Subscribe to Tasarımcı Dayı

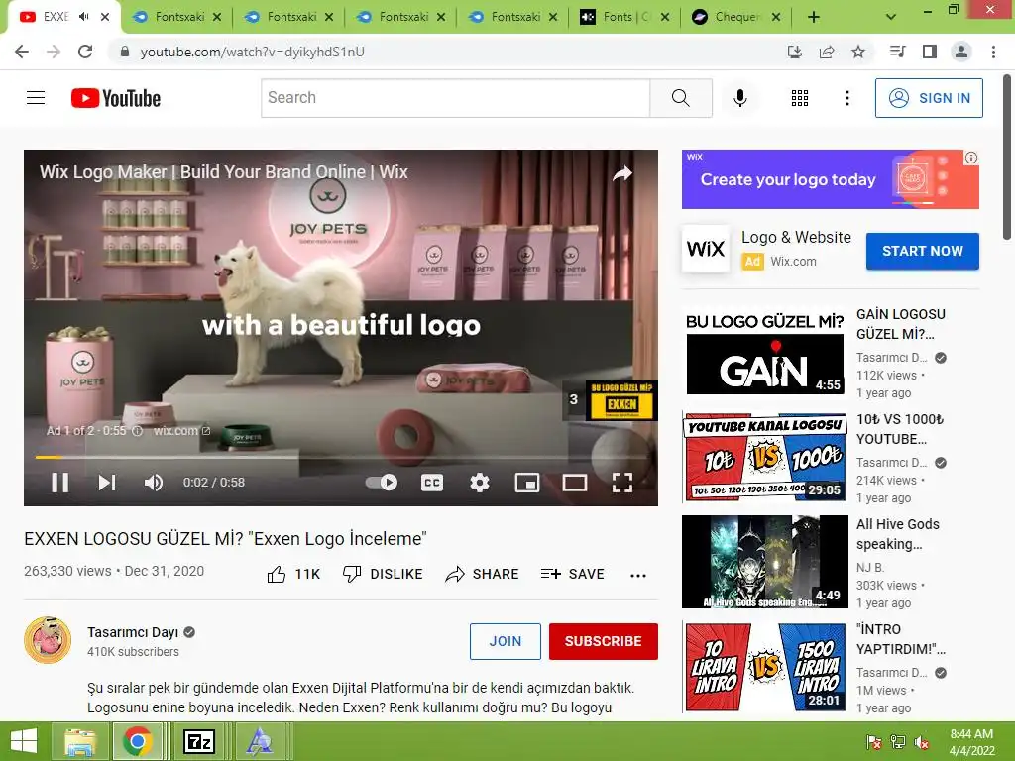click(x=604, y=641)
